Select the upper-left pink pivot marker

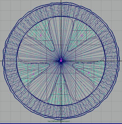pyautogui.click(x=41, y=35)
